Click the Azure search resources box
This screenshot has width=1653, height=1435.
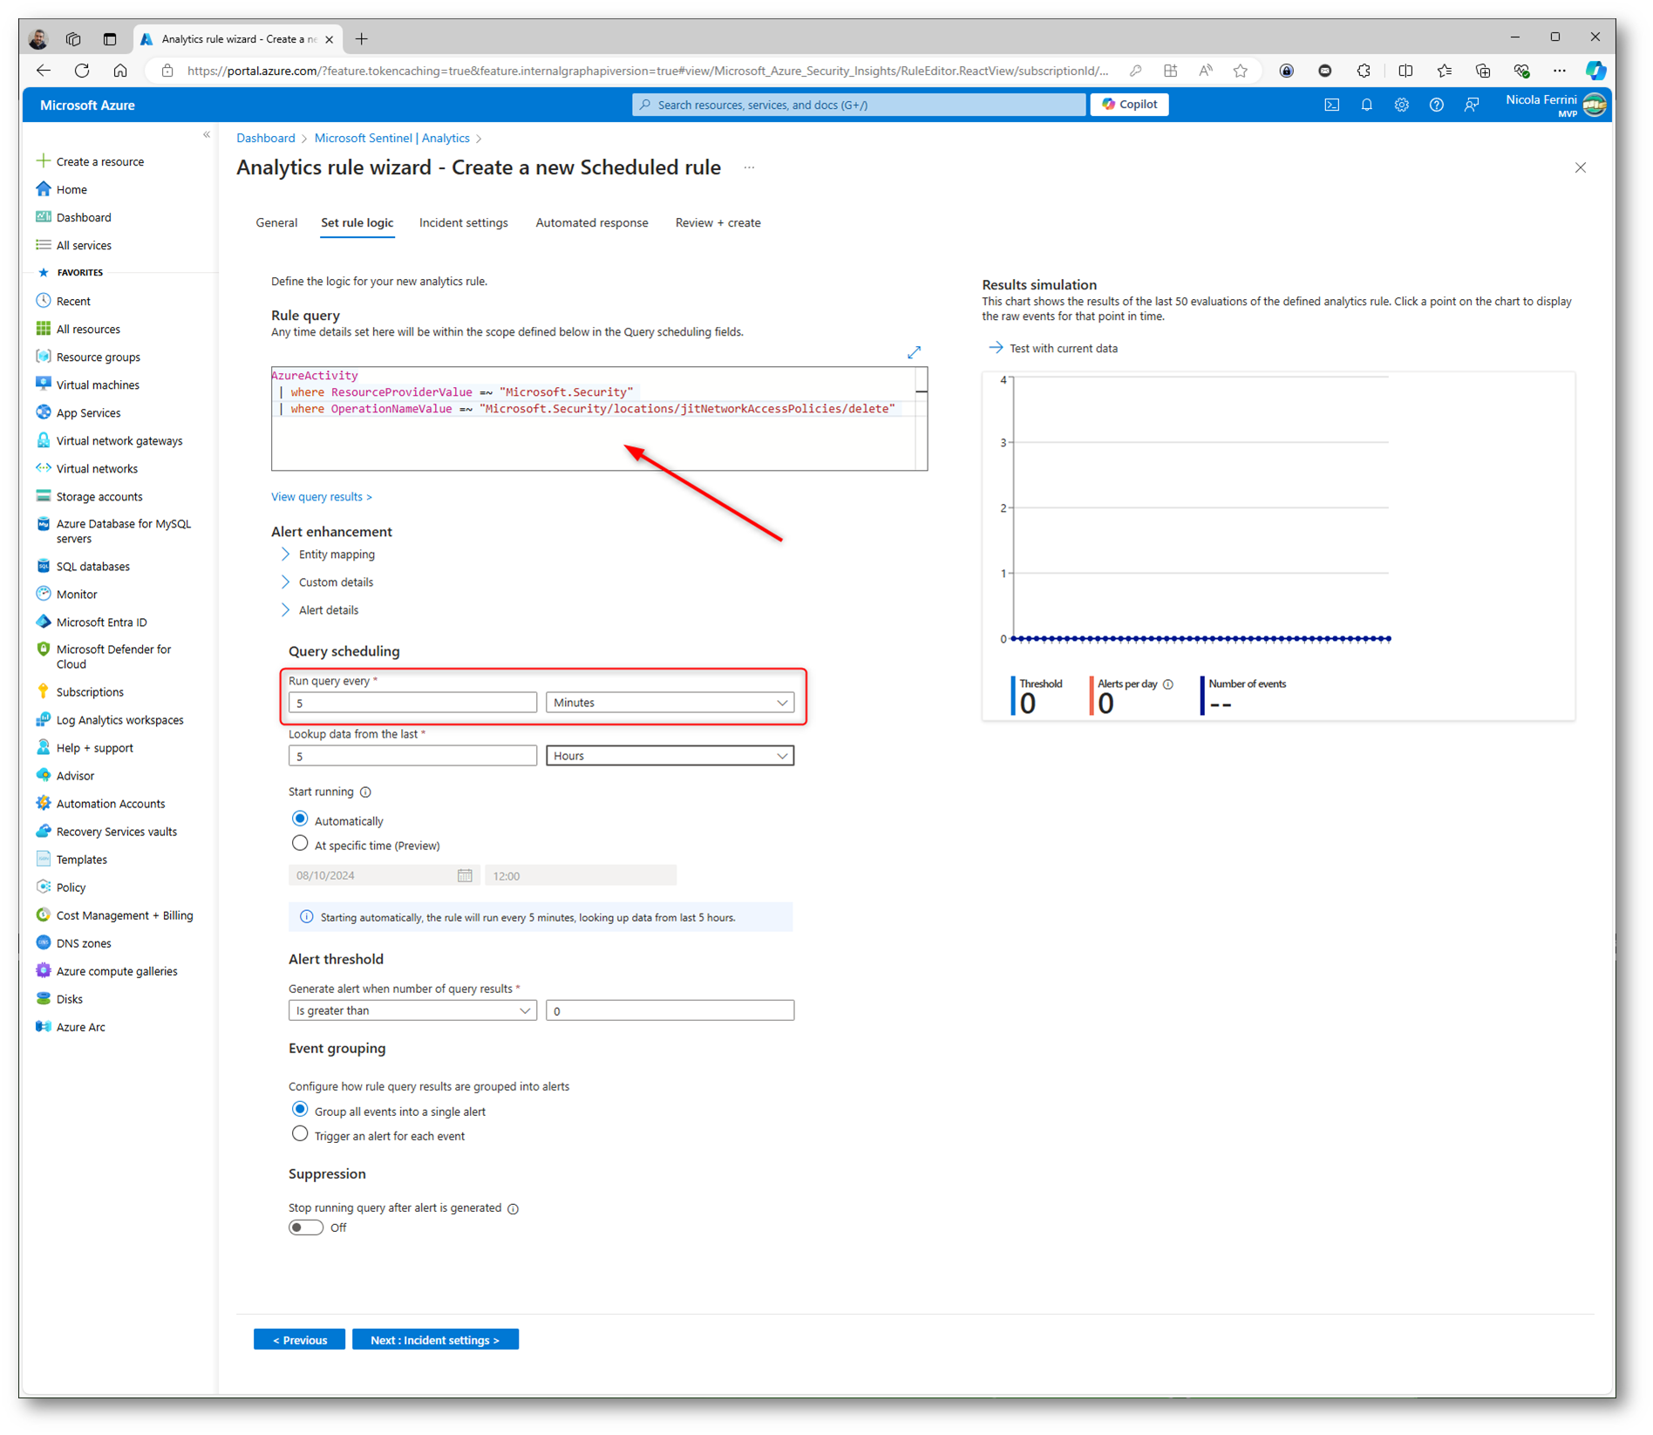click(859, 105)
